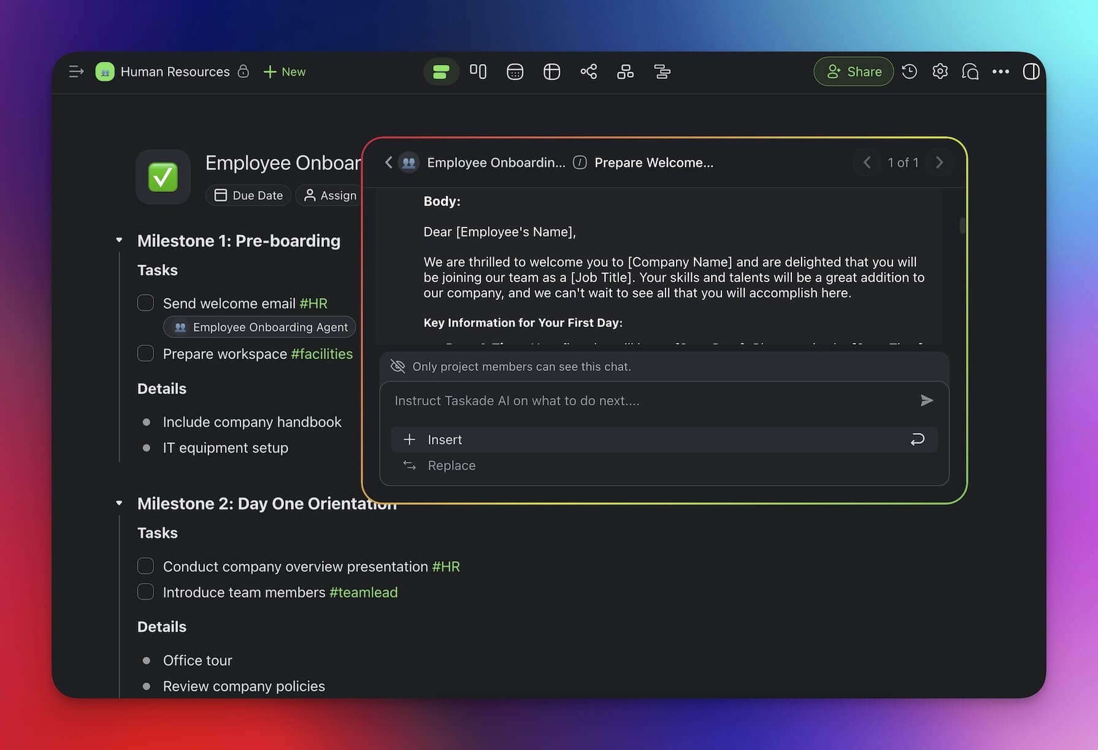The image size is (1098, 750).
Task: Go back using chat panel chevron
Action: click(x=388, y=163)
